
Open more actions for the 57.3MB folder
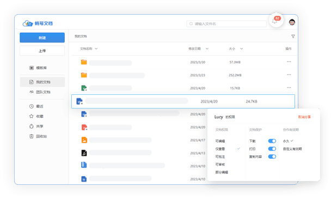(289, 62)
